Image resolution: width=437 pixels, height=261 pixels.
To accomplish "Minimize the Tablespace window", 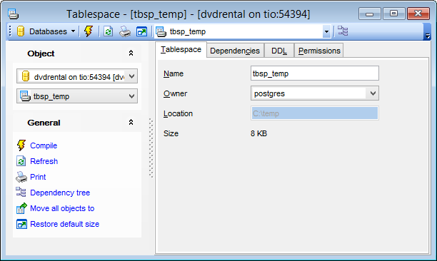I will click(x=369, y=14).
